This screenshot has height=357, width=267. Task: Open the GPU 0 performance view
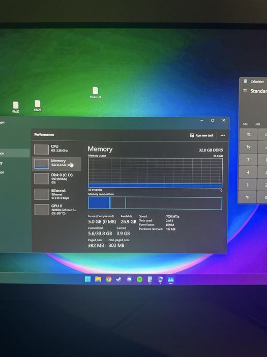tap(56, 210)
